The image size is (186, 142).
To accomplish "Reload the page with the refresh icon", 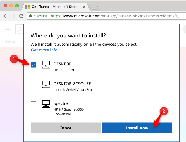I will click(21, 16).
